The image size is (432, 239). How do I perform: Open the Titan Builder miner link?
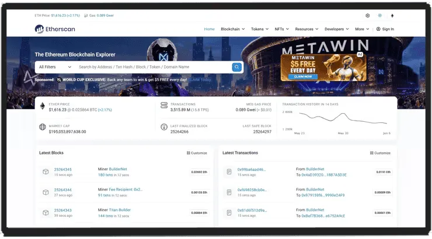[120, 210]
